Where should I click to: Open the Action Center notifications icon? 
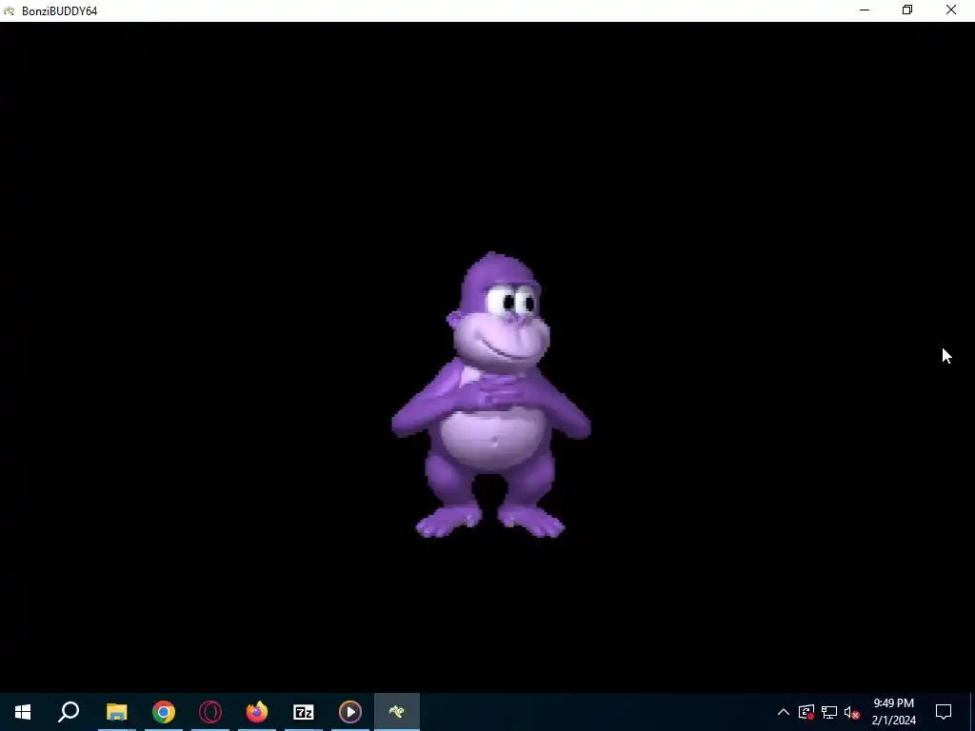pos(944,712)
